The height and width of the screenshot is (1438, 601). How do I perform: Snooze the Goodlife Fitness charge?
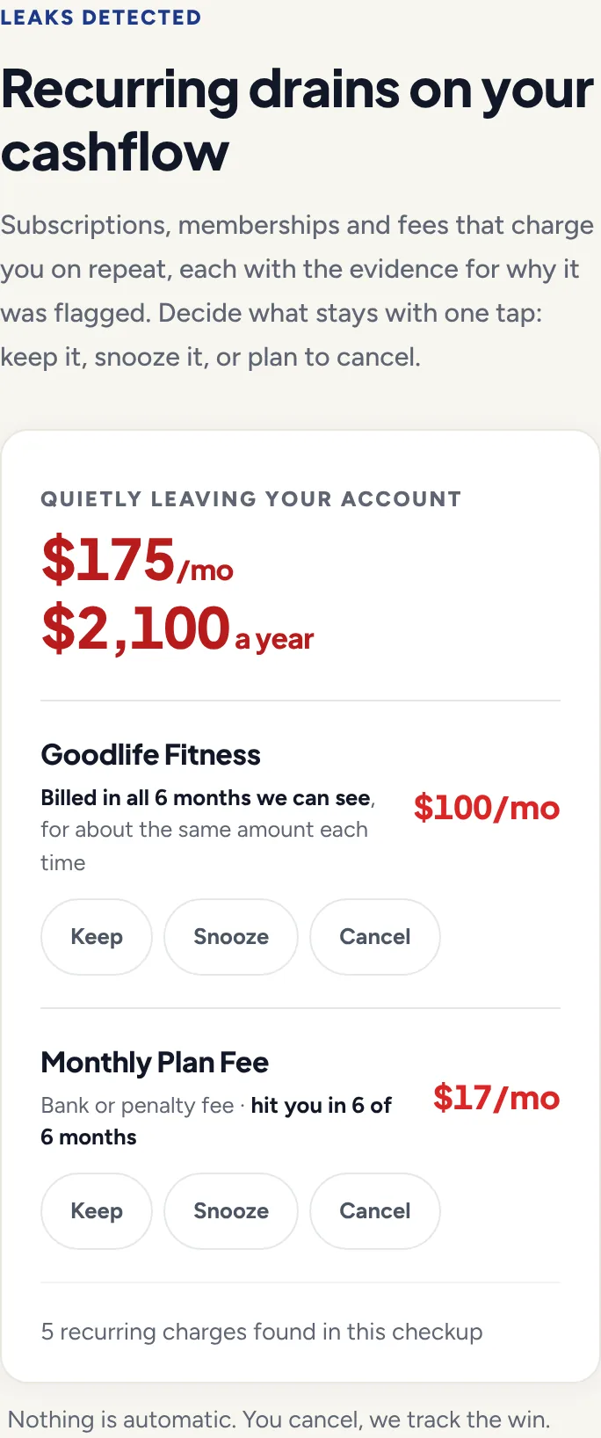pos(231,937)
